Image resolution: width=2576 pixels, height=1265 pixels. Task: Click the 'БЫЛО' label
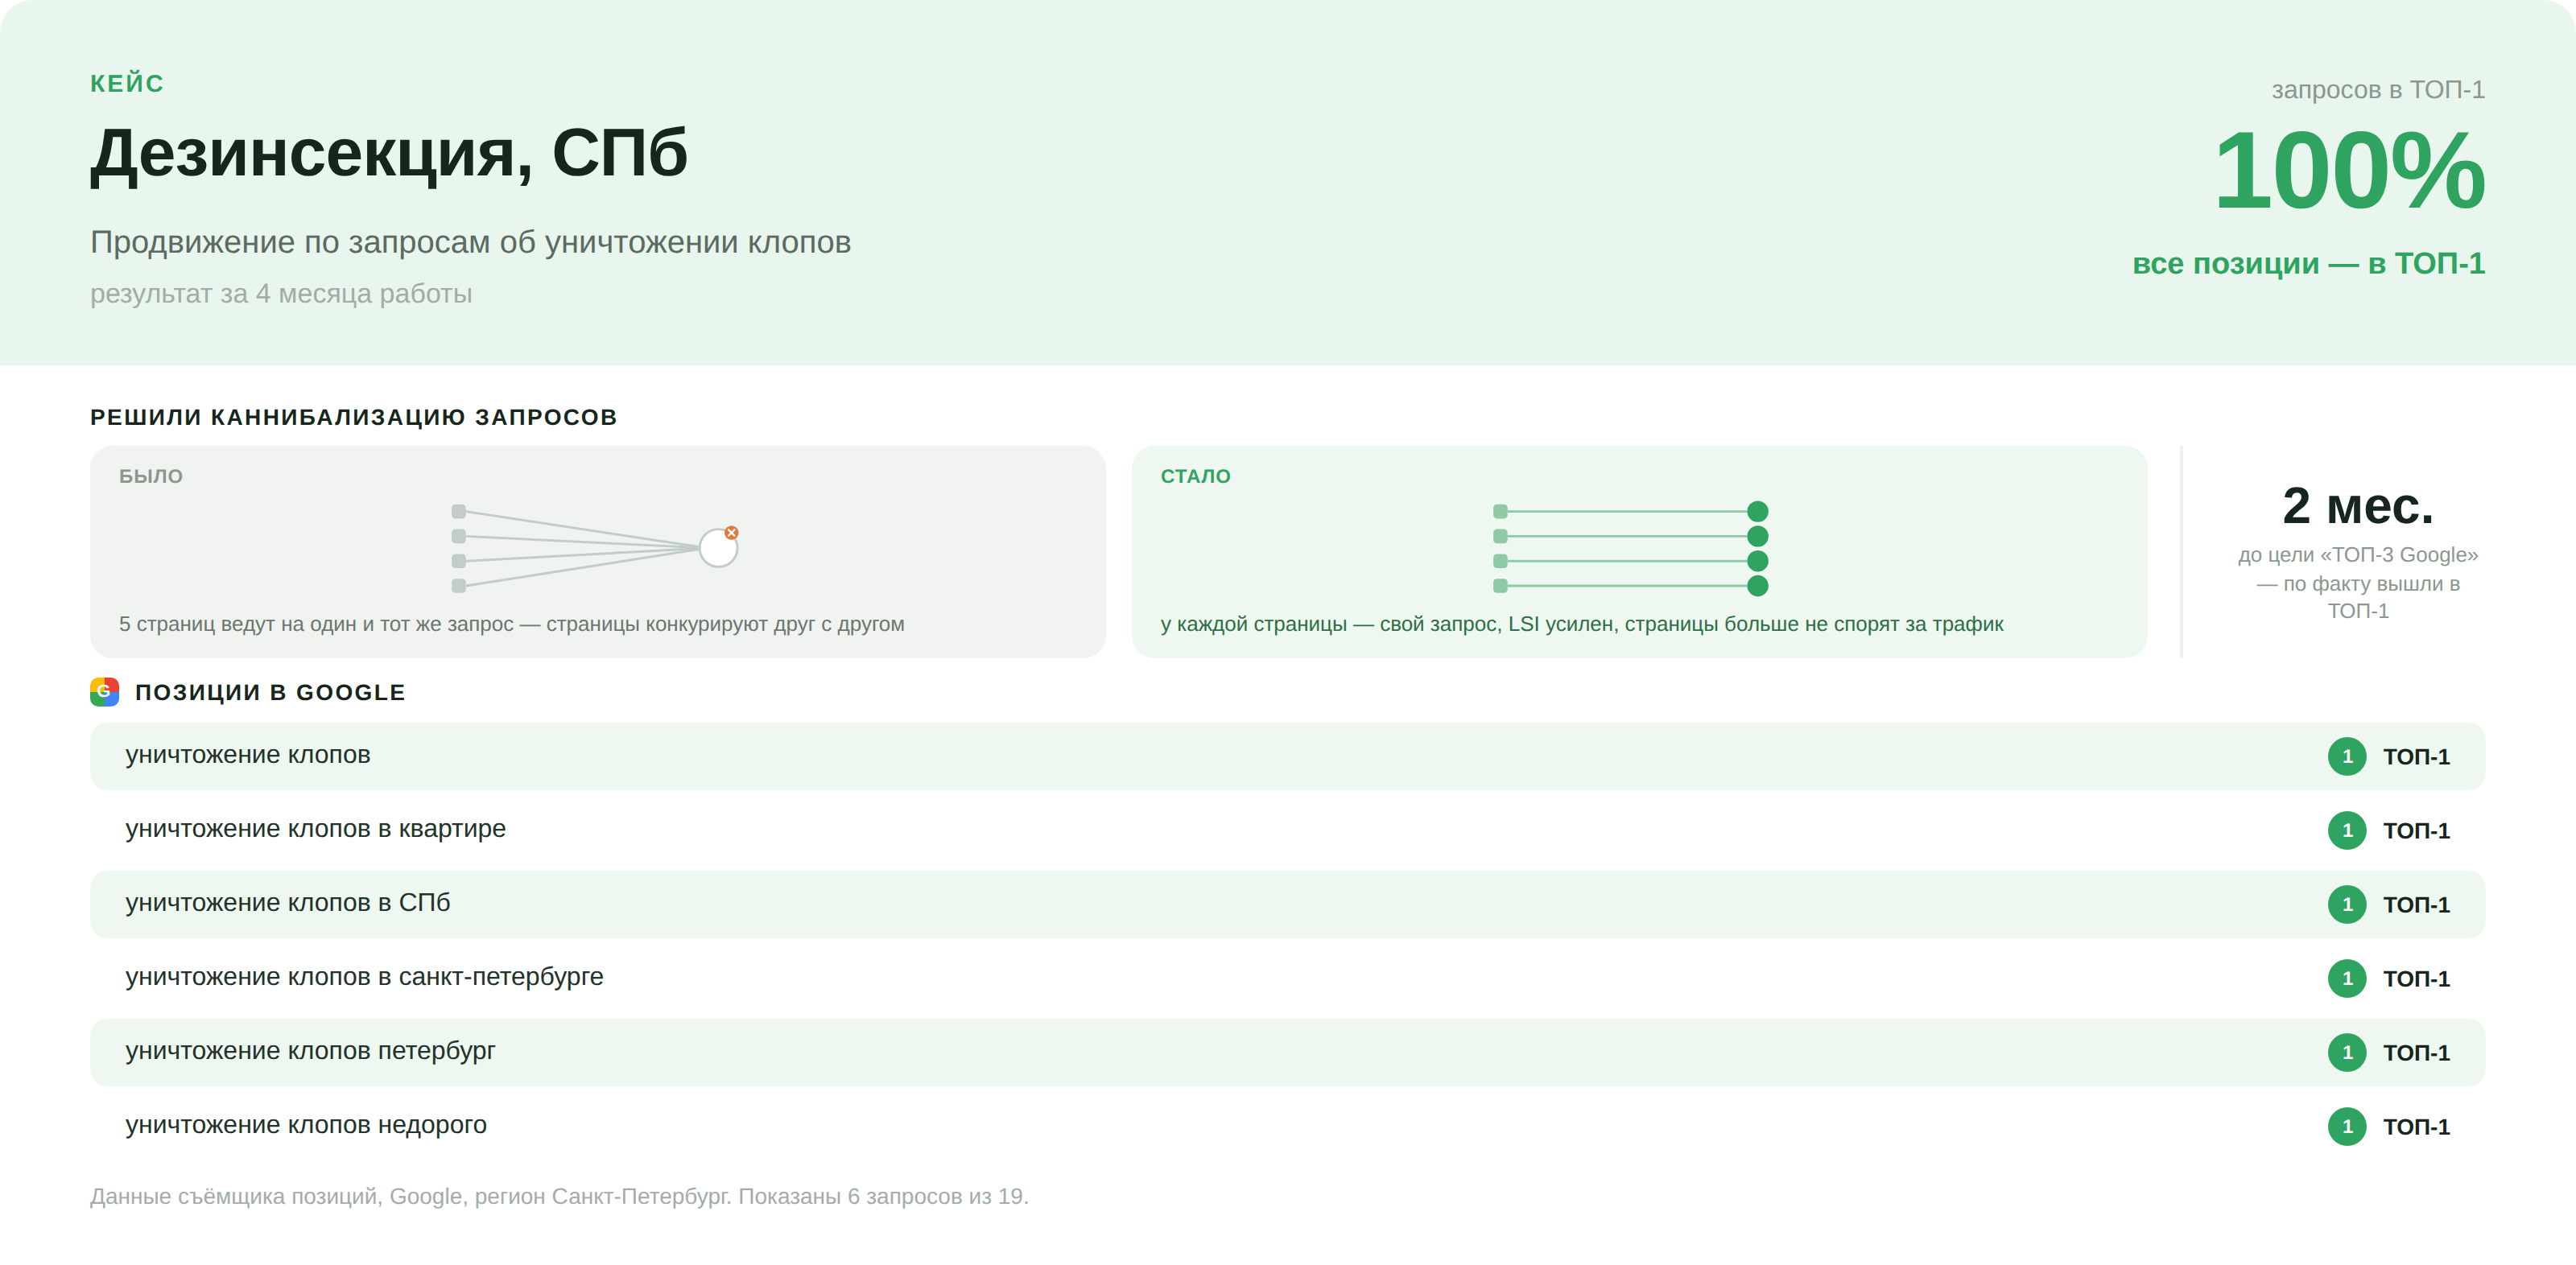pyautogui.click(x=151, y=477)
